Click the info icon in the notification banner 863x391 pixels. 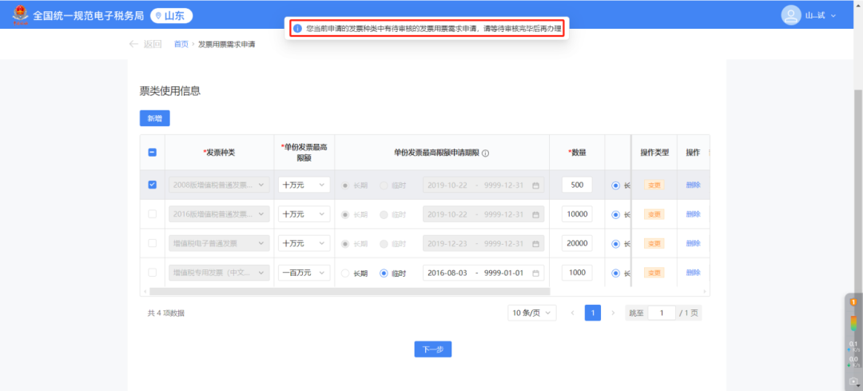click(x=297, y=29)
